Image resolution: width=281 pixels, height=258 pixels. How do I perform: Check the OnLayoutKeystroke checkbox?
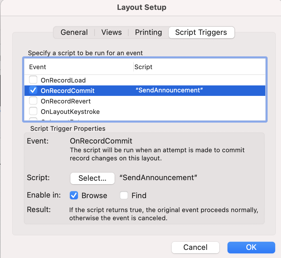(33, 111)
